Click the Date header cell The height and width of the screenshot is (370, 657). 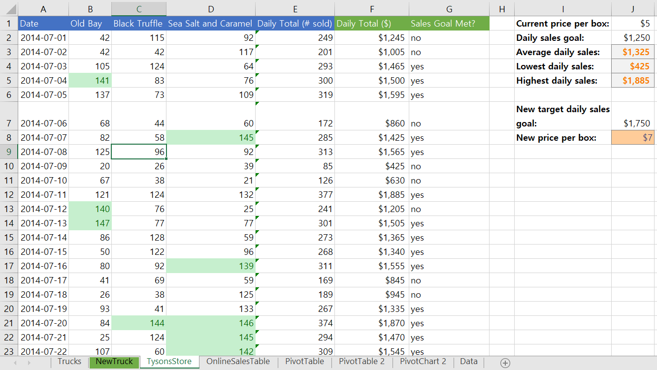point(43,23)
